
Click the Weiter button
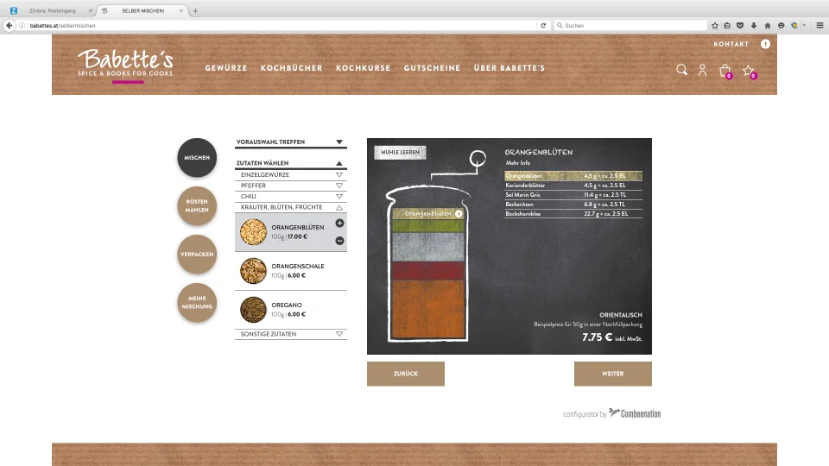coord(613,374)
